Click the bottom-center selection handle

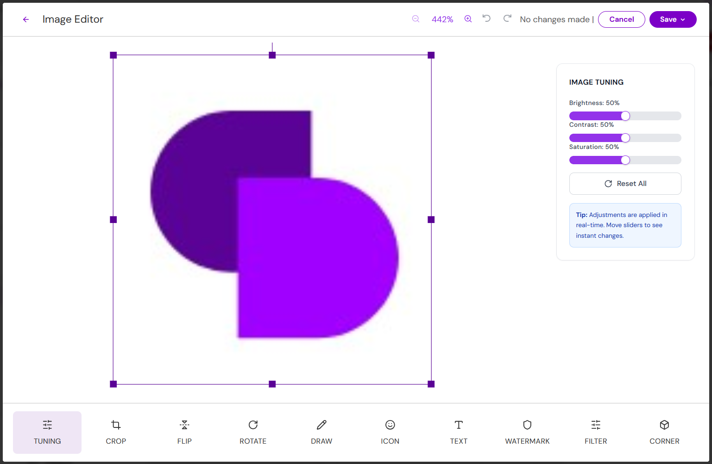272,384
